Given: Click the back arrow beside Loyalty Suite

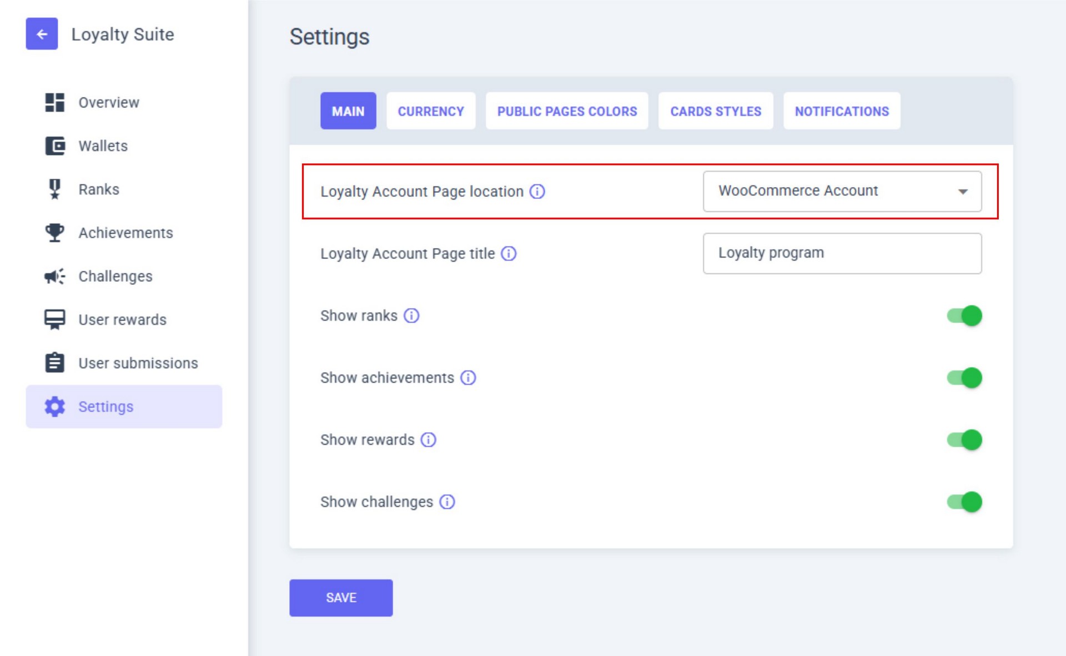Looking at the screenshot, I should [42, 34].
